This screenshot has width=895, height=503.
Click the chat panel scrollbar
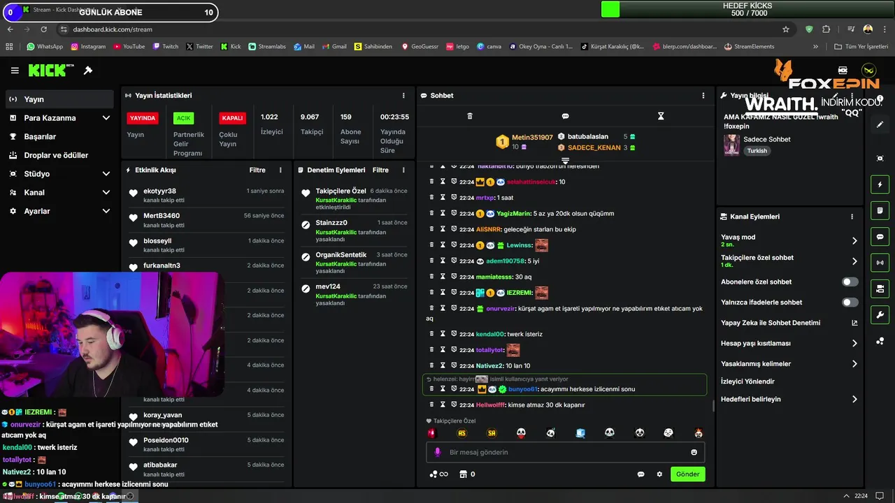coord(713,406)
